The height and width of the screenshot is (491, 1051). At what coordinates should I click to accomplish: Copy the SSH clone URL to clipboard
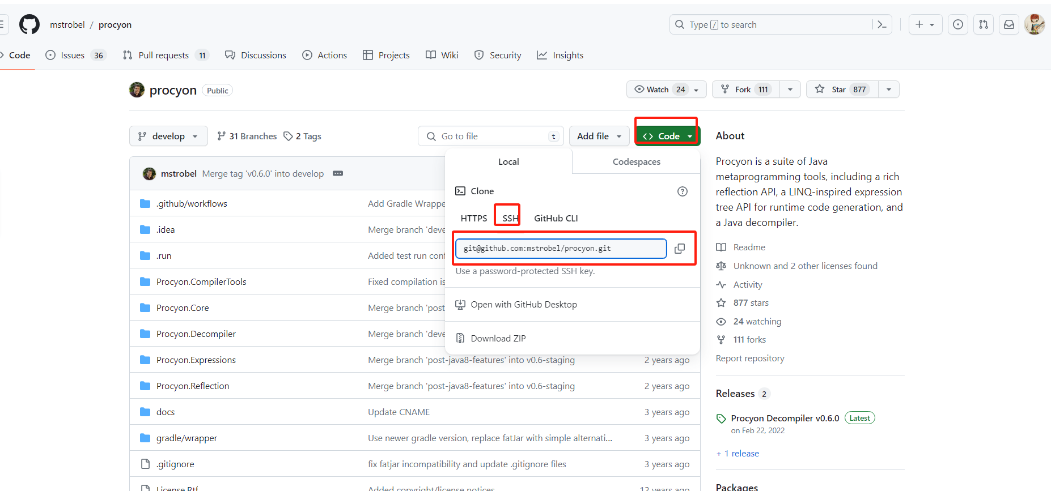pos(680,249)
